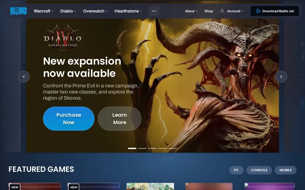The width and height of the screenshot is (305, 190).
Task: Click the Account user profile icon
Action: click(222, 11)
